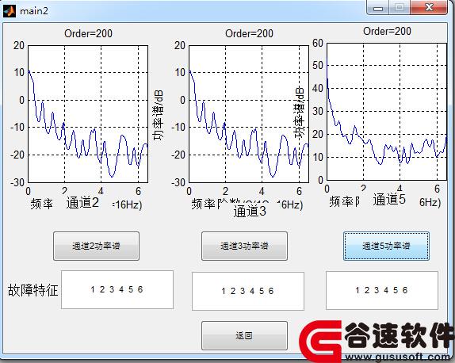Click the 返回 button

click(x=244, y=335)
